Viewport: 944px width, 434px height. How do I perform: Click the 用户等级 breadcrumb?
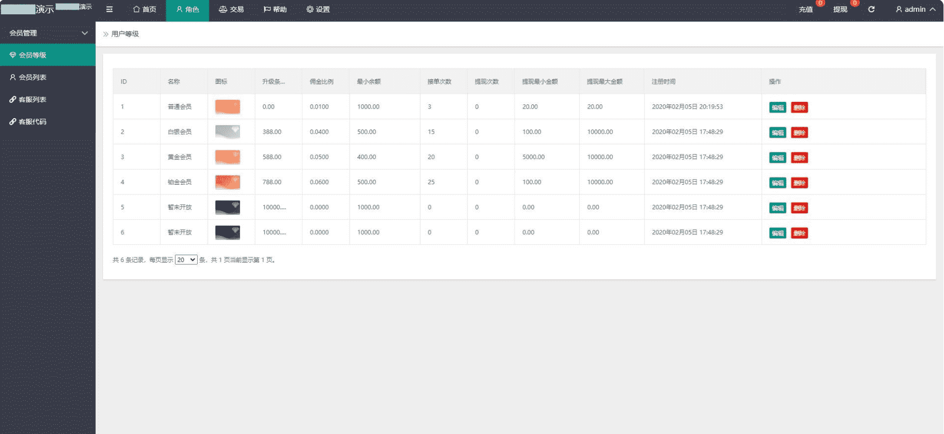tap(125, 34)
